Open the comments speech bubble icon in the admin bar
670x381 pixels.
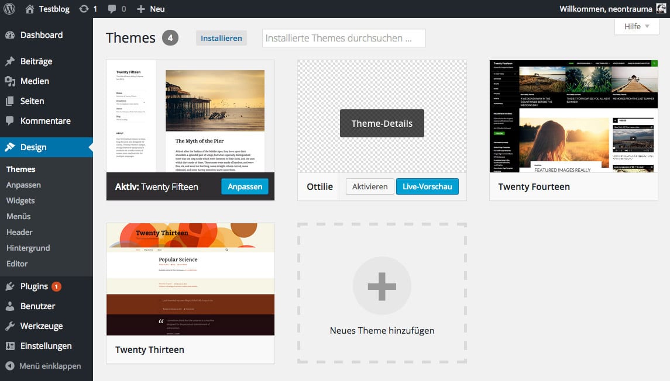coord(112,9)
